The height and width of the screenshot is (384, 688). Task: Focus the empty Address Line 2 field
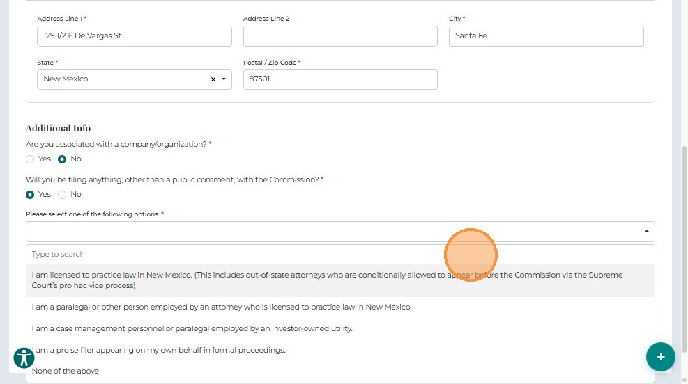[x=340, y=36]
